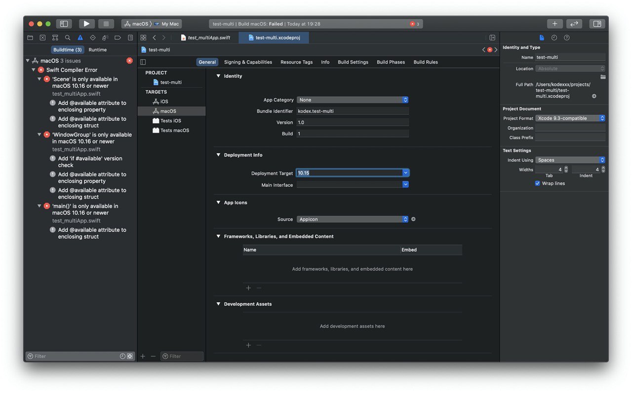
Task: Open the Find navigator magnifier icon
Action: [x=68, y=37]
